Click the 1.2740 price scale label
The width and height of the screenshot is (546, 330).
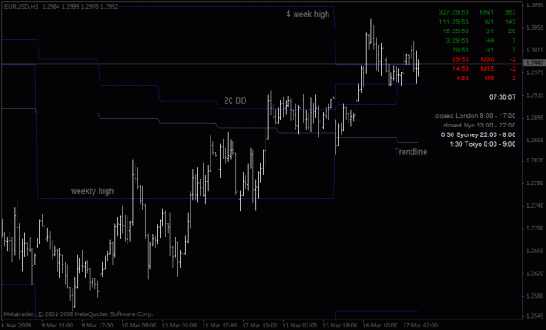[x=536, y=206]
